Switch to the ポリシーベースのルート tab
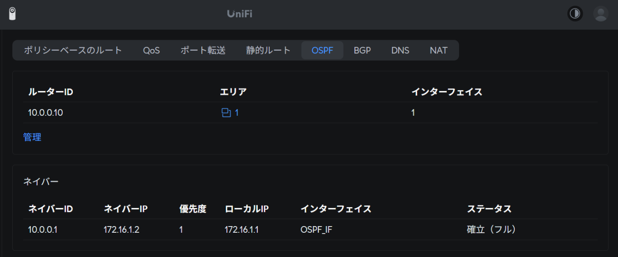 click(x=73, y=50)
